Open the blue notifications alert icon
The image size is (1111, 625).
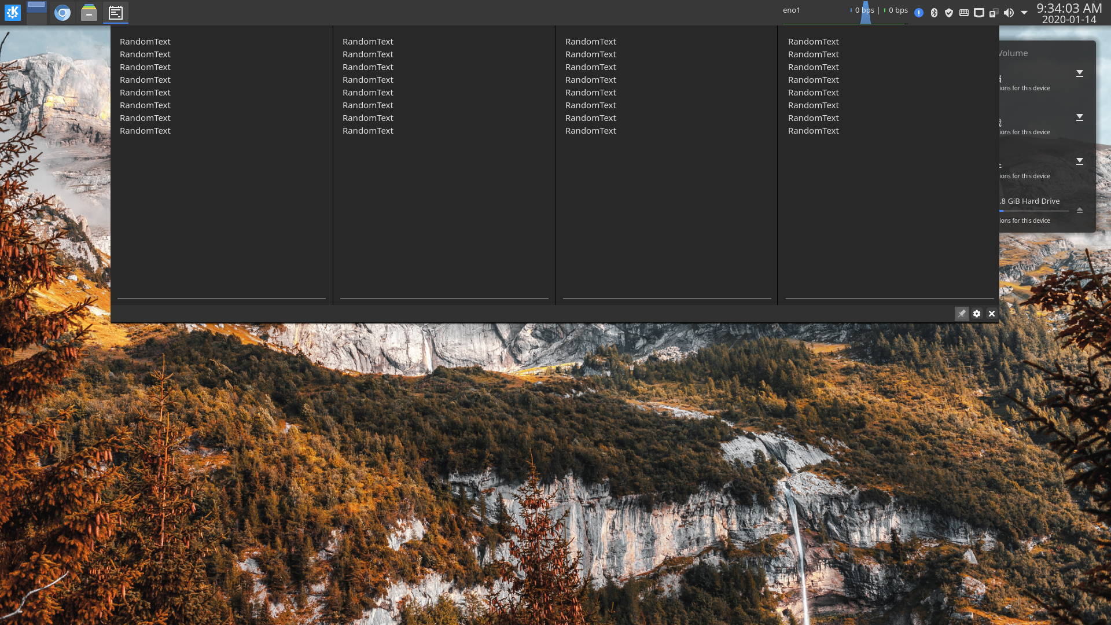point(919,13)
